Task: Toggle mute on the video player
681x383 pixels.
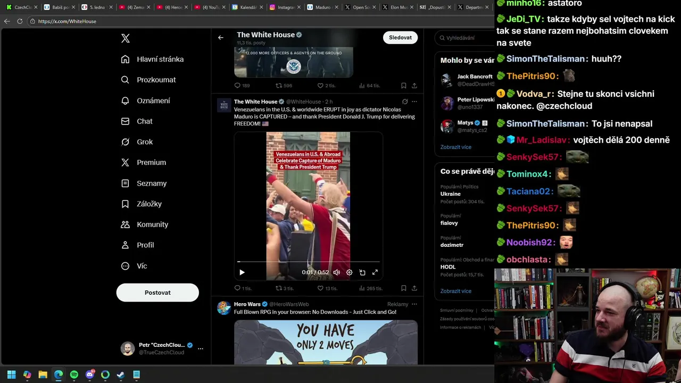Action: click(x=336, y=272)
